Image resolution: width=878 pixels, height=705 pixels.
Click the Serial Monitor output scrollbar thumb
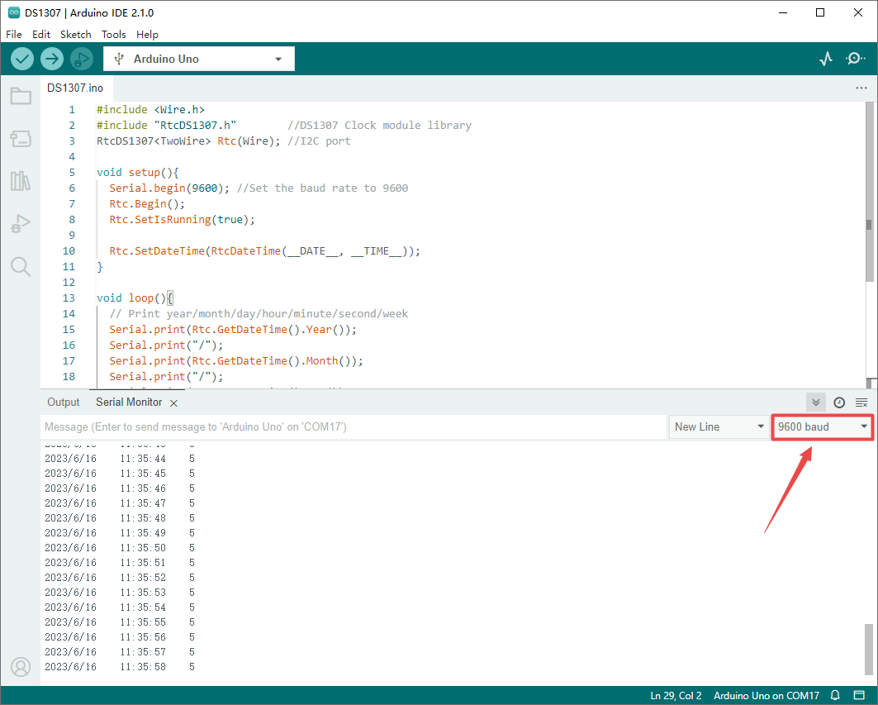click(x=868, y=650)
